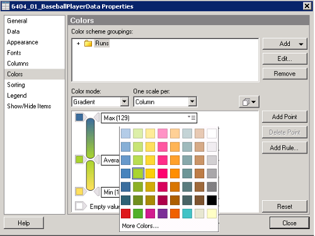Click the yellow Min point color box
The image size is (315, 236).
(x=79, y=191)
